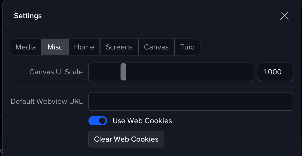The image size is (302, 156).
Task: Close the Settings dialog with the X icon
Action: tap(284, 16)
